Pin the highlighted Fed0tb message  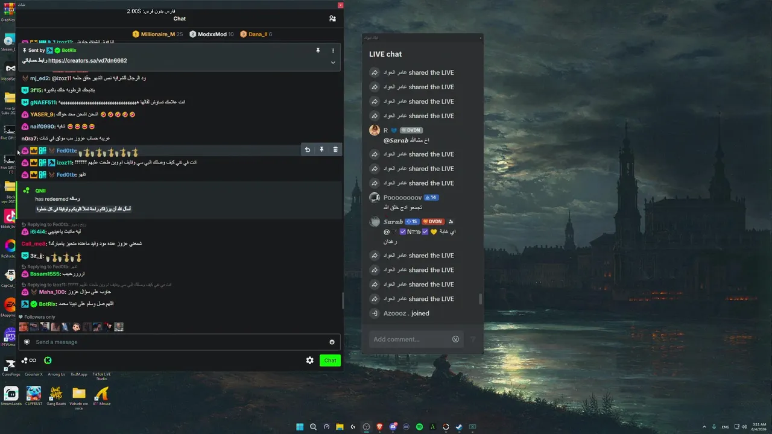point(321,149)
